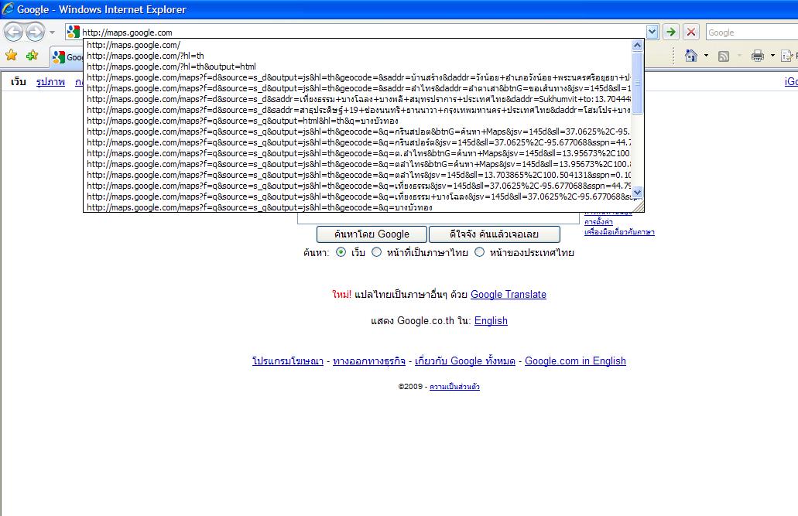Select suggestion q=เที่ยงธรรม+บางโฉลง
The width and height of the screenshot is (798, 516).
coord(357,196)
